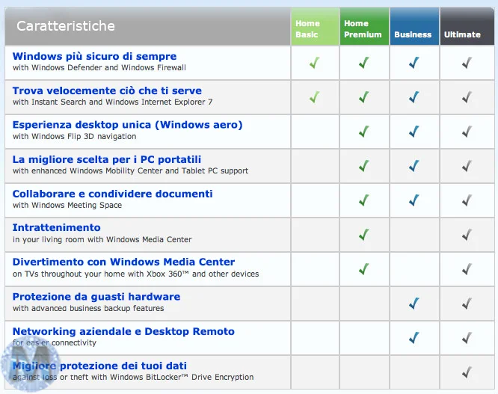This screenshot has height=394, width=498.
Task: Open the 'Intrattenimento' feature link
Action: tap(57, 227)
